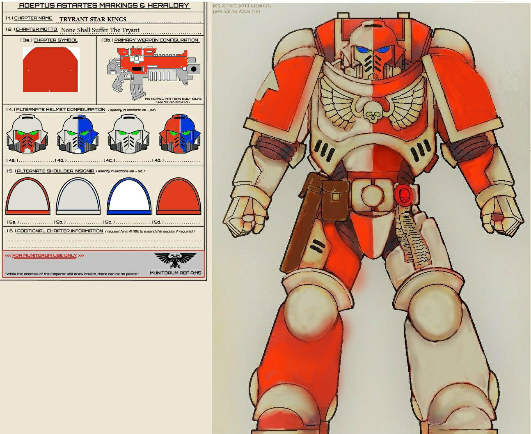The image size is (531, 434).
Task: Select the MK II Crawl pattern bolt rifle image
Action: click(x=154, y=73)
